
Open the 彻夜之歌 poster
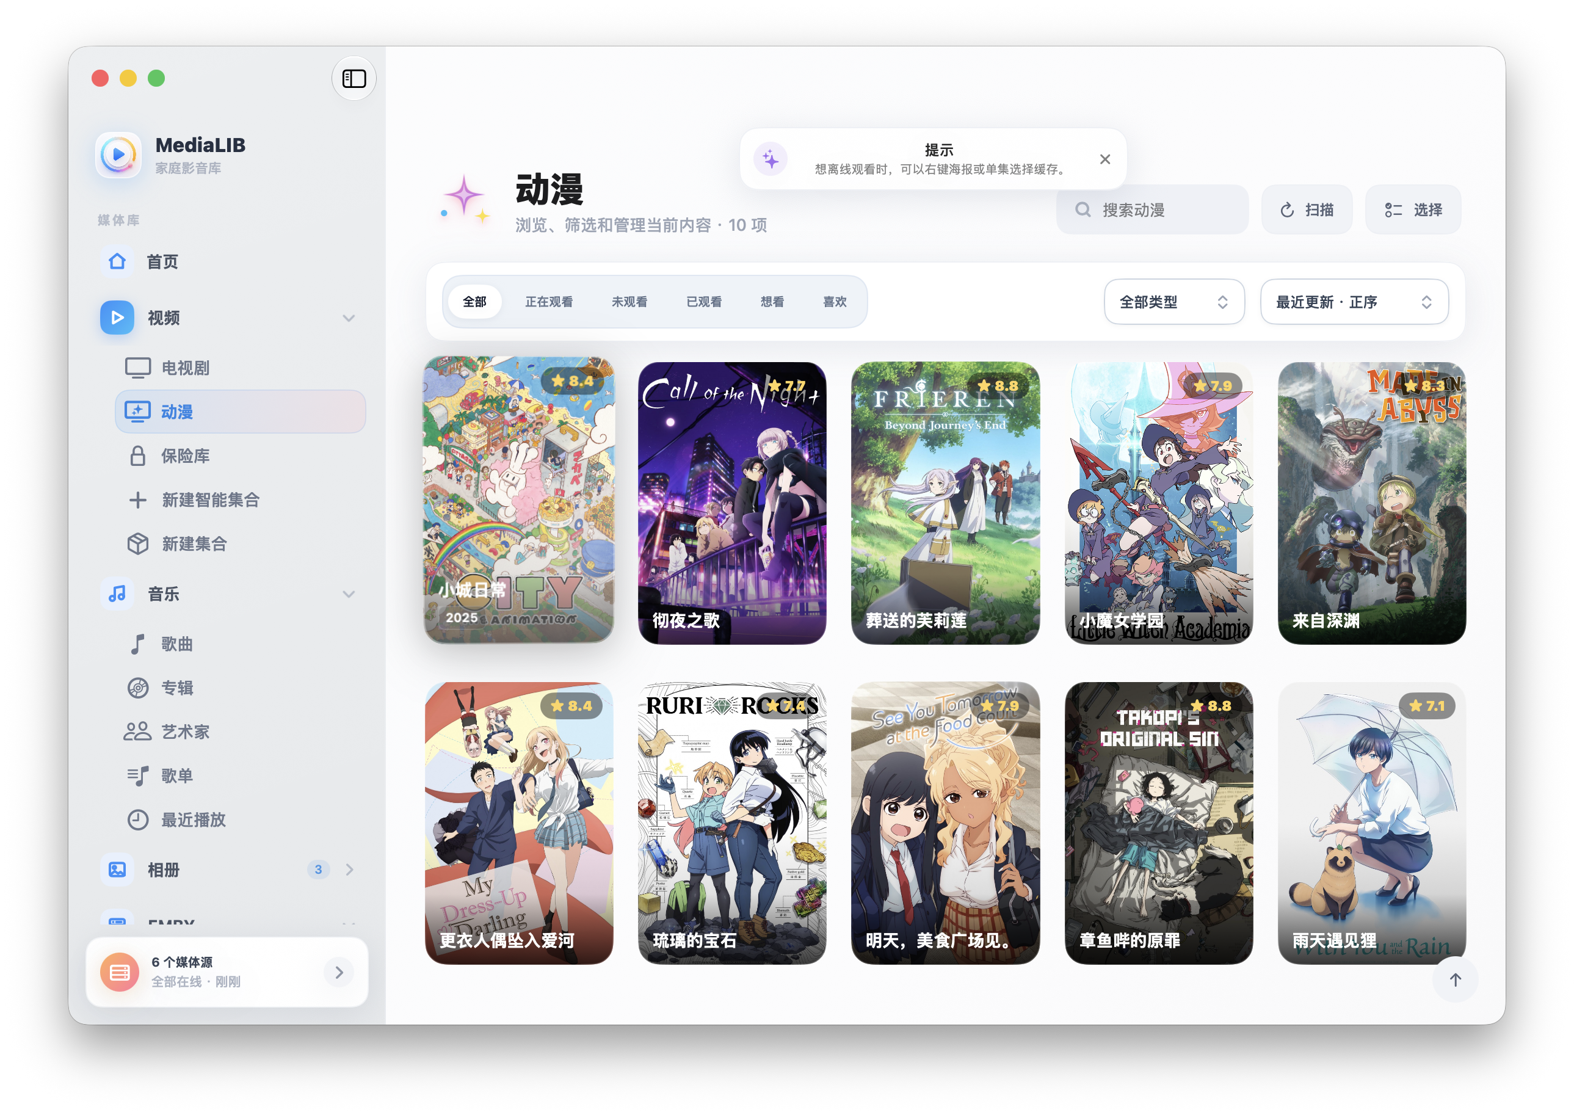pyautogui.click(x=731, y=503)
